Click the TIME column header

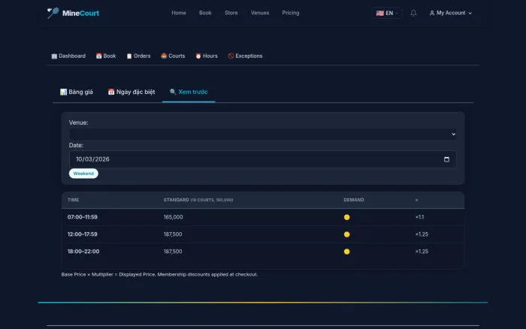73,200
